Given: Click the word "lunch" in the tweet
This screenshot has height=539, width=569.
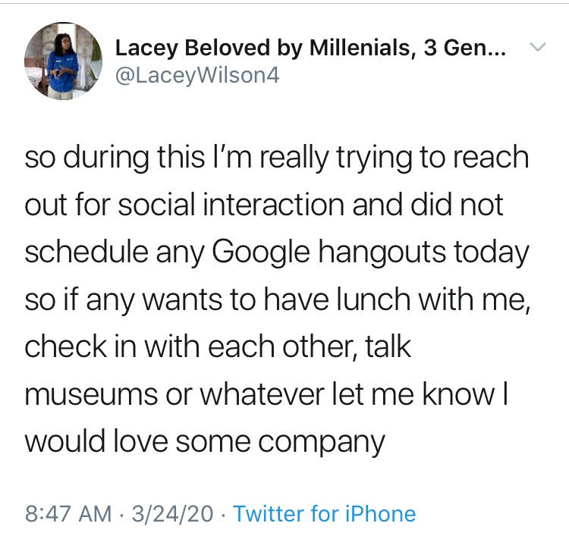Looking at the screenshot, I should [373, 299].
